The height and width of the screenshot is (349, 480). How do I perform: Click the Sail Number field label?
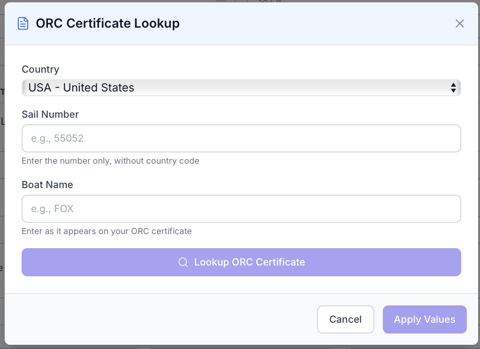pyautogui.click(x=50, y=114)
